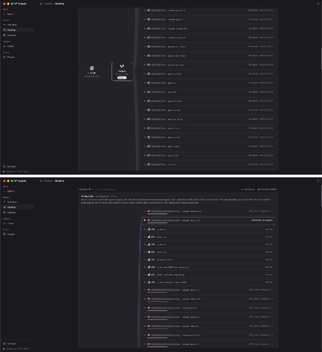
Task: Toggle the circle on the claude haiku row
Action: [x=145, y=220]
